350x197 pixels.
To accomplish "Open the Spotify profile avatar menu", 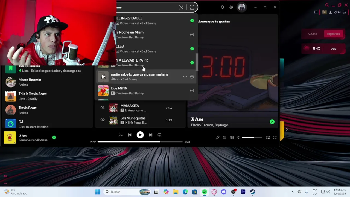I will coord(241,7).
